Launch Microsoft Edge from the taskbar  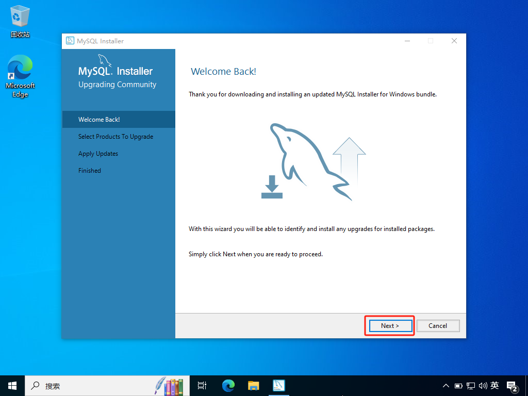click(x=228, y=386)
